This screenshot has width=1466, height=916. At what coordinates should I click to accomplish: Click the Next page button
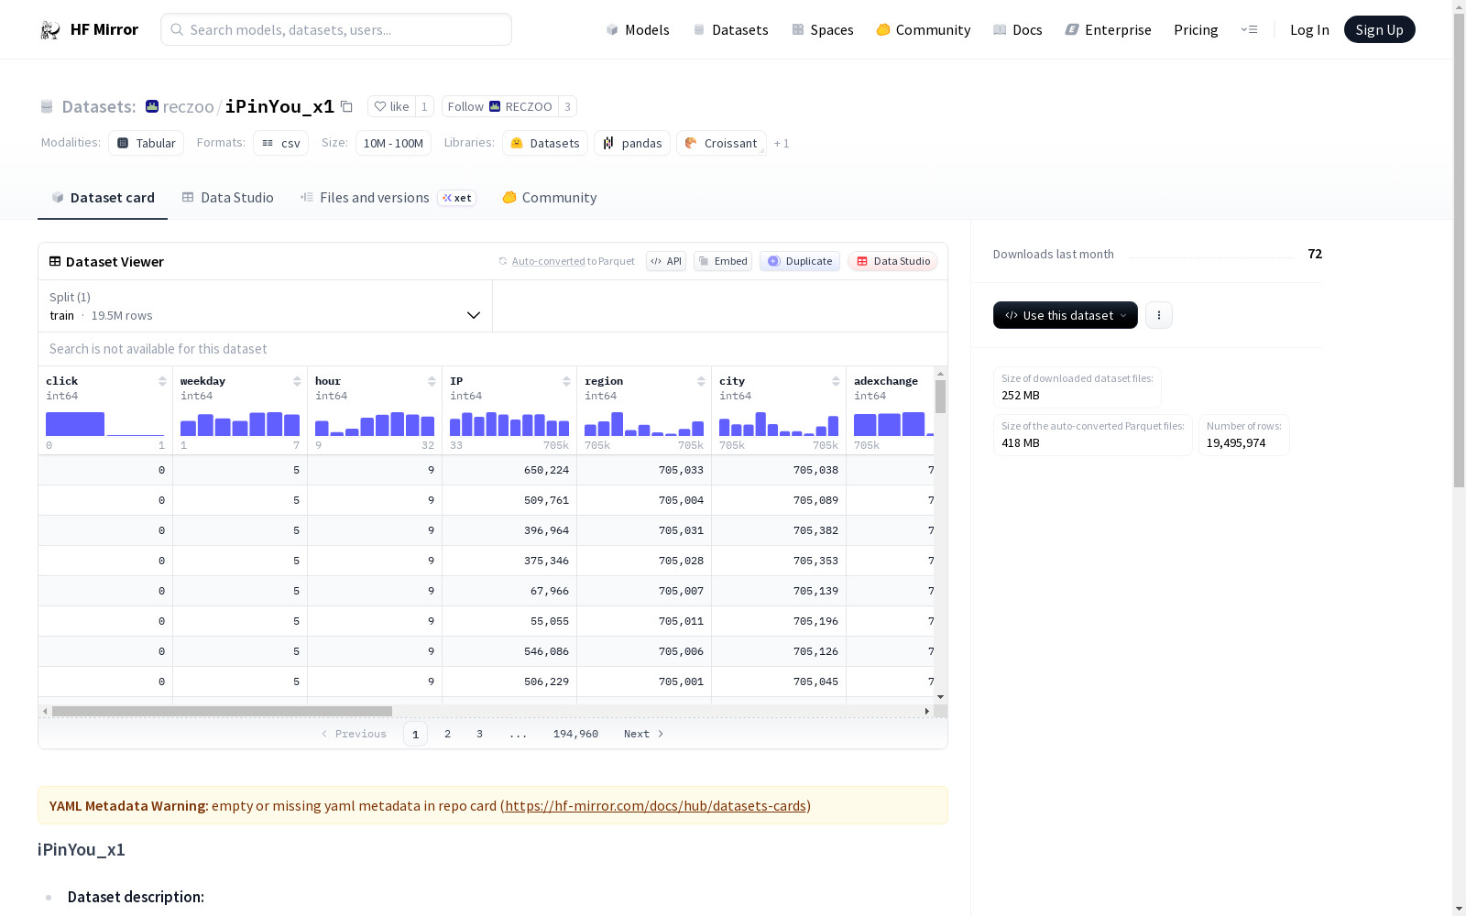[x=643, y=734]
